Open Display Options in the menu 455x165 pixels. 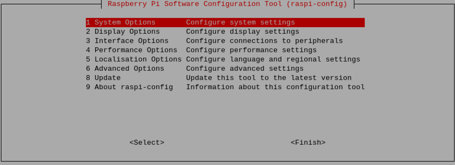tap(123, 32)
